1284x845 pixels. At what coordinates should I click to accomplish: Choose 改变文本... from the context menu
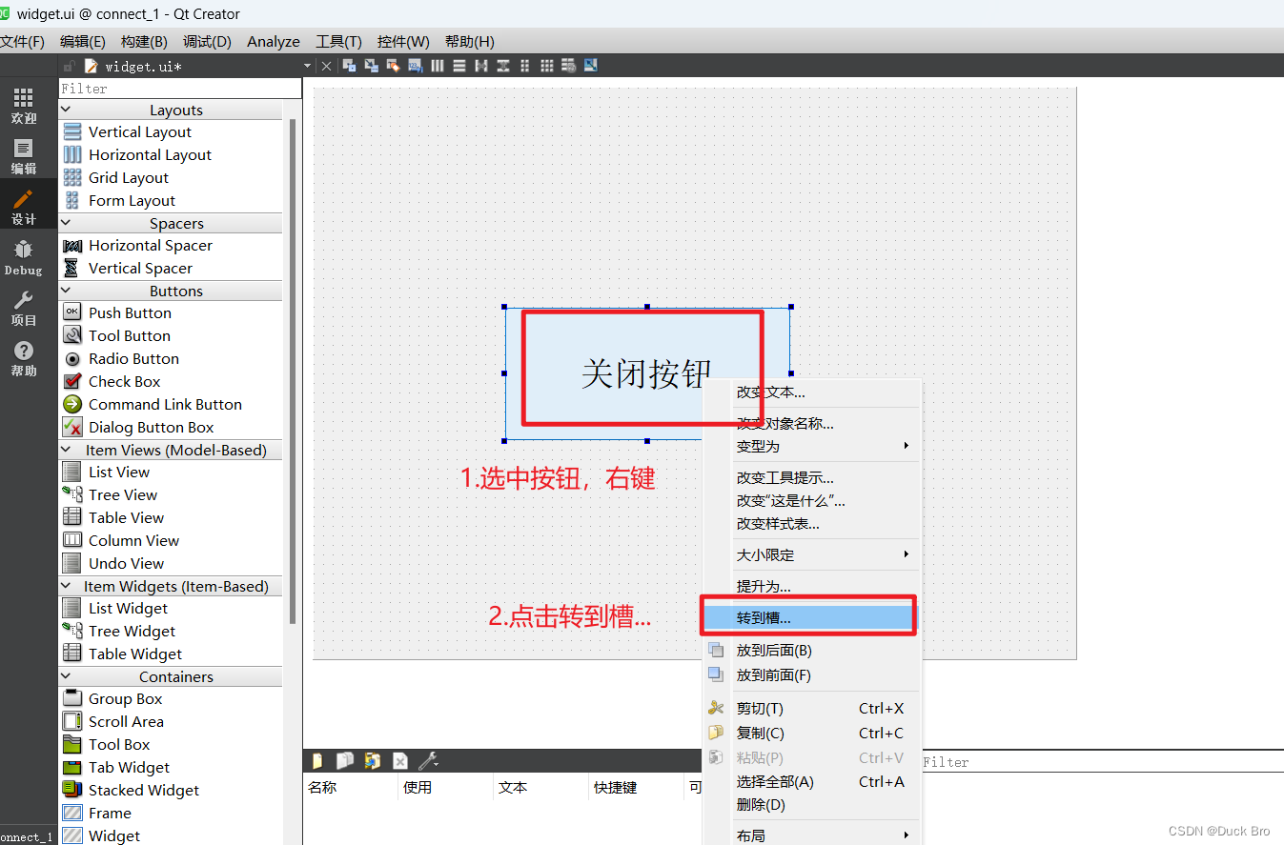point(812,392)
